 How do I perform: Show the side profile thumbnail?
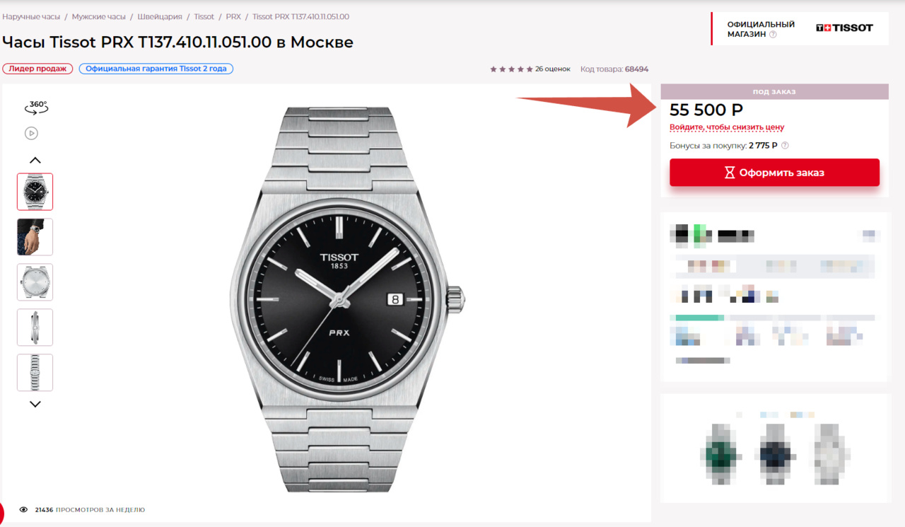(35, 328)
